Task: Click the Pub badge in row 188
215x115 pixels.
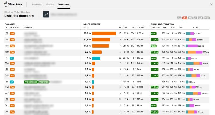Action: (12, 46)
